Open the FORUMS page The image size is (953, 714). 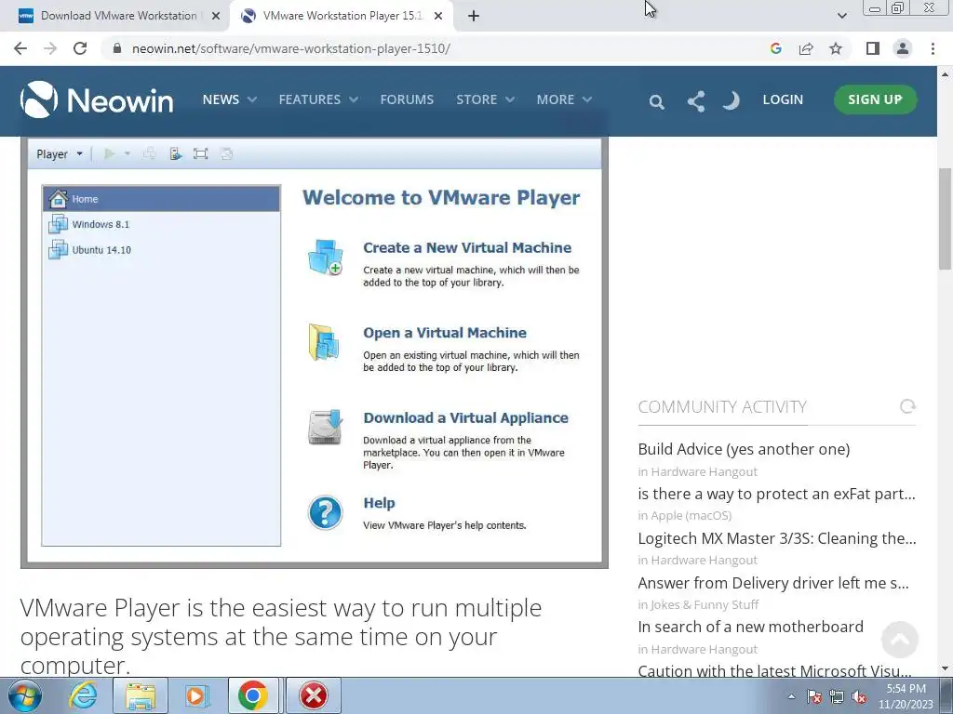click(x=407, y=99)
